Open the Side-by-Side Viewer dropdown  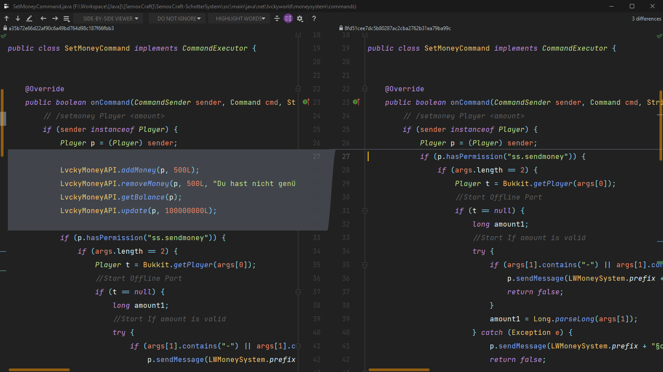pos(111,18)
